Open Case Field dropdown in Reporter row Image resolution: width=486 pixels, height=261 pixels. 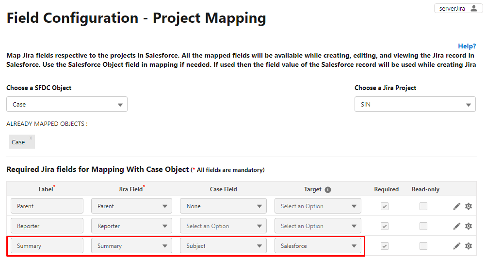(223, 226)
